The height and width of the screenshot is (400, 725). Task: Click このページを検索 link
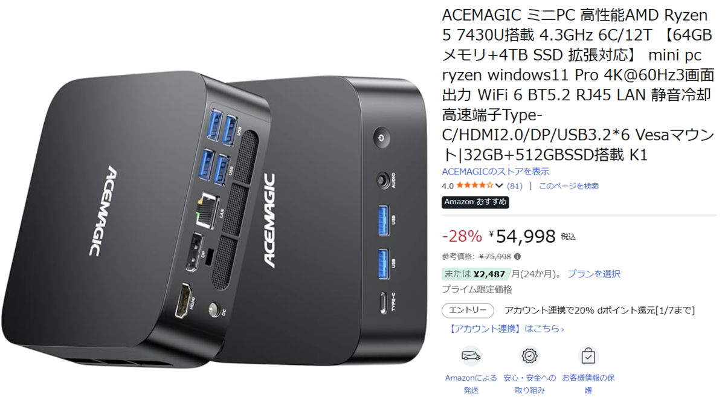(569, 186)
